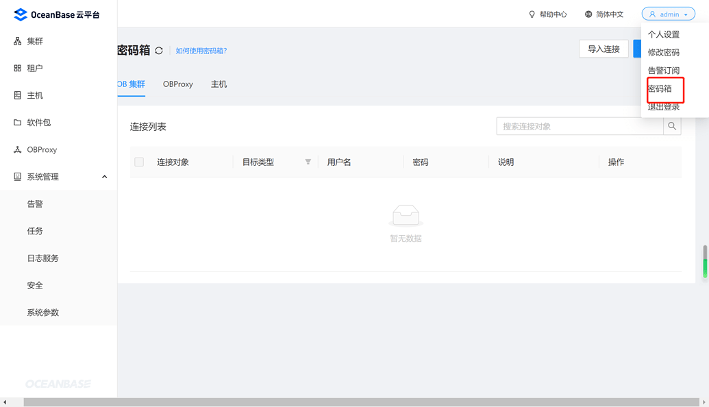Screen dimensions: 709x407
Task: Collapse the 系统管理 submenu
Action: click(104, 176)
